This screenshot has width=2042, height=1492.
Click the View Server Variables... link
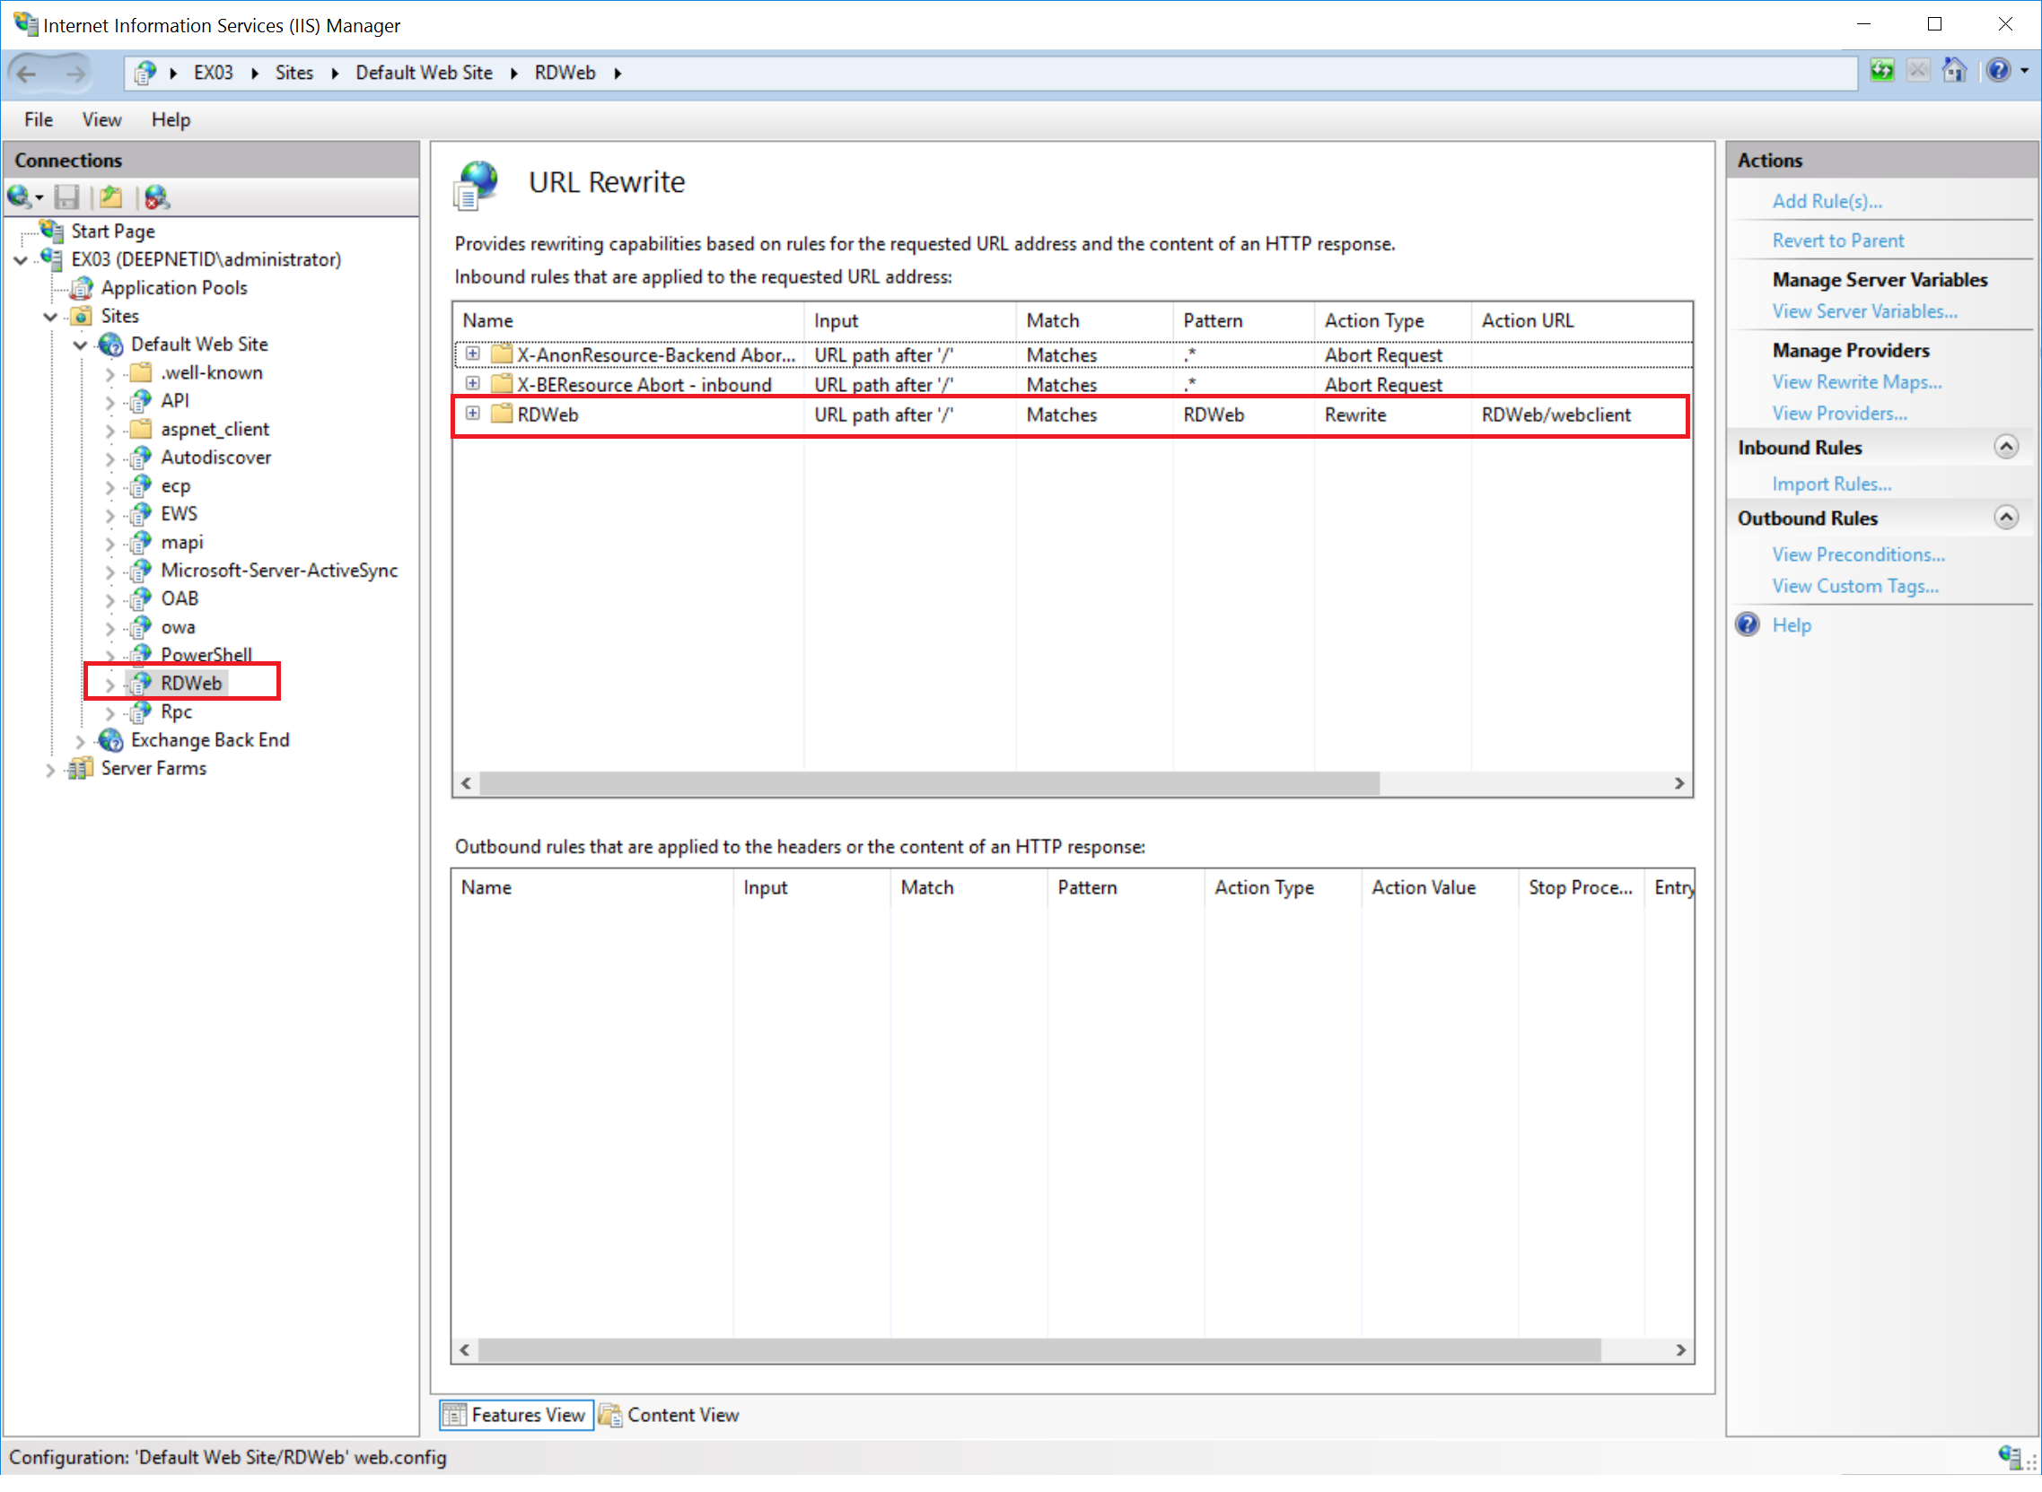[1864, 311]
